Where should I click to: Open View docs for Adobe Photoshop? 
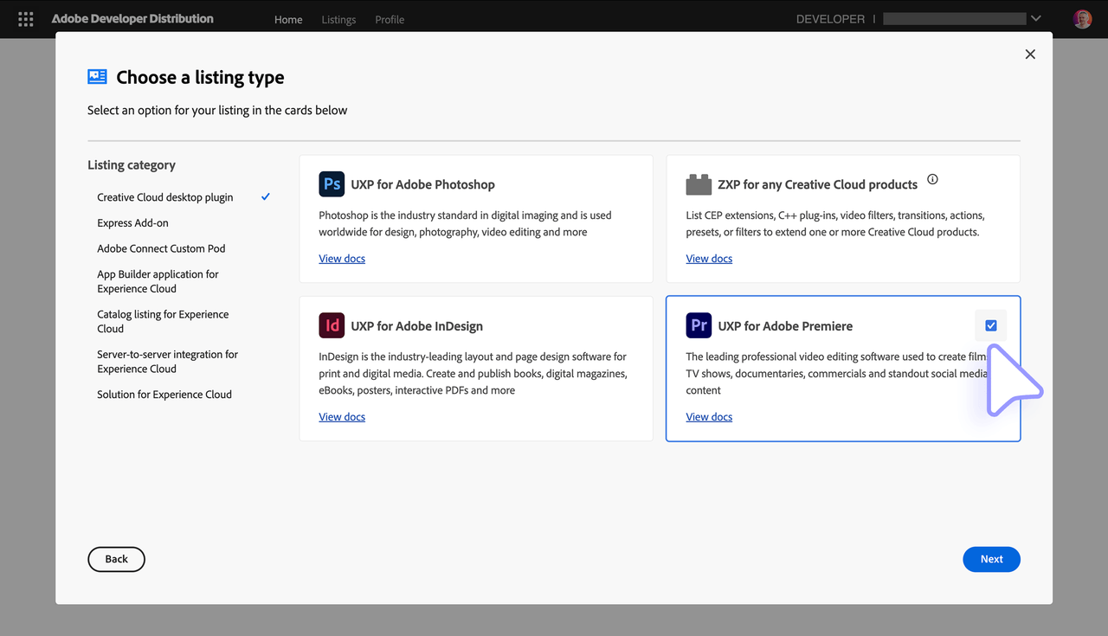point(342,259)
